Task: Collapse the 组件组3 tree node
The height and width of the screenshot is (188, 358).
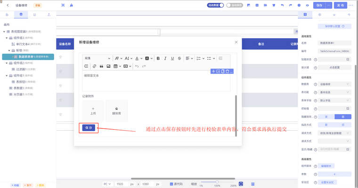Action: tap(7, 38)
